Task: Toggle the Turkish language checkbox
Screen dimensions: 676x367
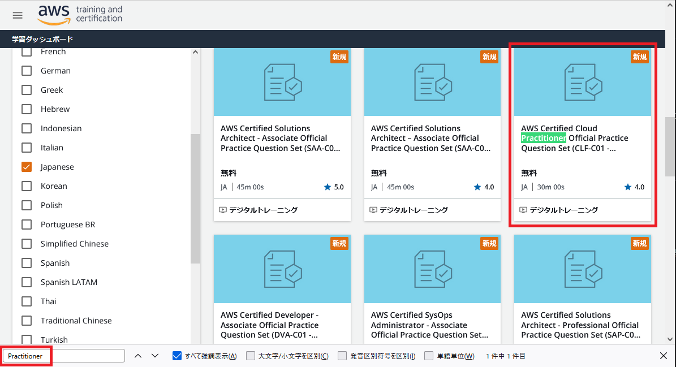Action: pyautogui.click(x=27, y=339)
